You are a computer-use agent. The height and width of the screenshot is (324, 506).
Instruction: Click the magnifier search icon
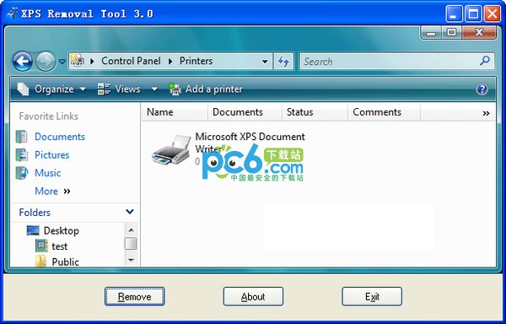pyautogui.click(x=485, y=61)
